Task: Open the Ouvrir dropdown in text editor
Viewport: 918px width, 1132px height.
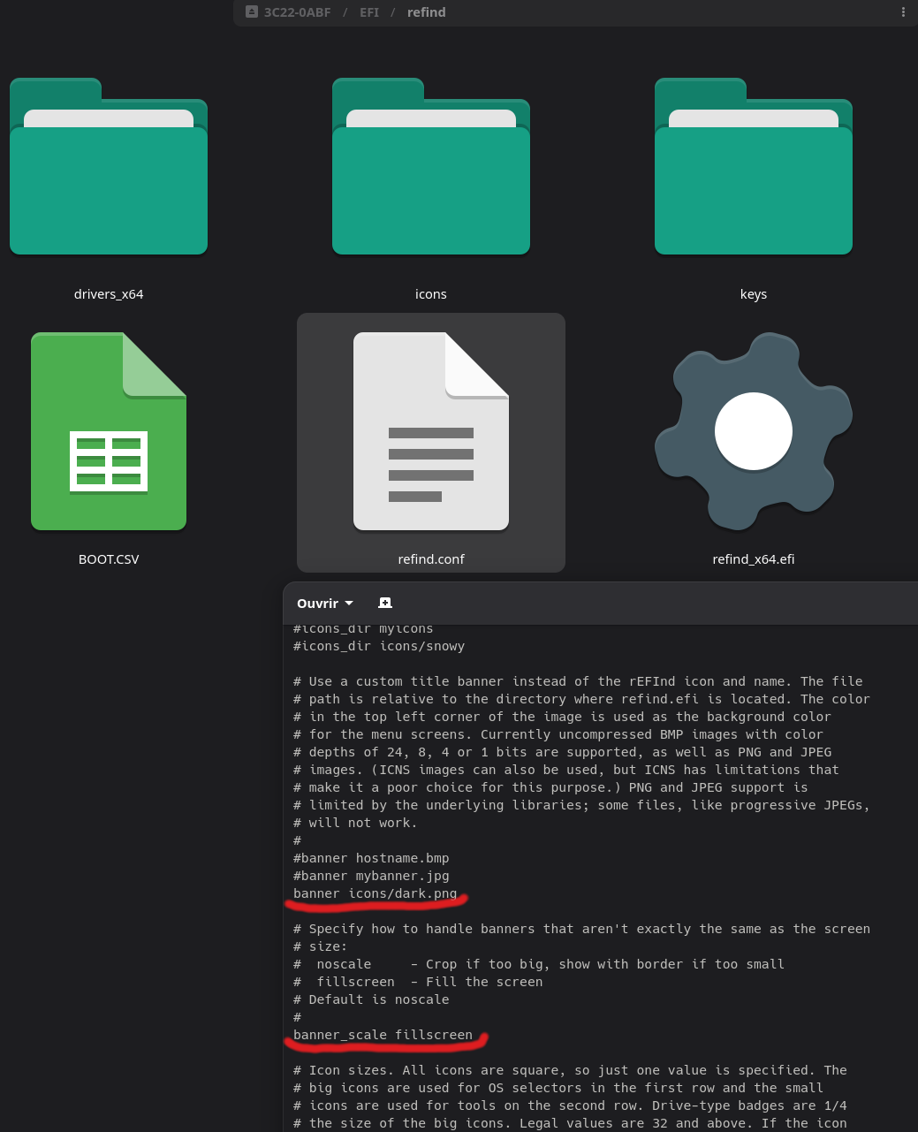Action: 325,603
